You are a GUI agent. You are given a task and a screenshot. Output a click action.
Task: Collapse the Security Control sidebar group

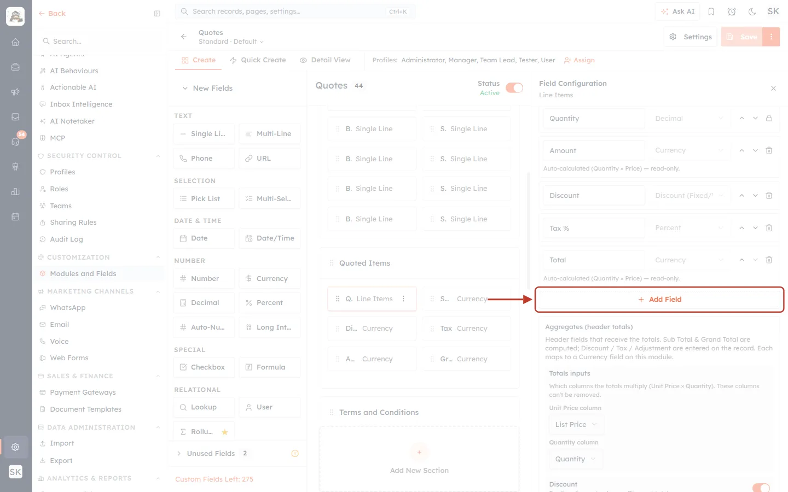coord(158,156)
